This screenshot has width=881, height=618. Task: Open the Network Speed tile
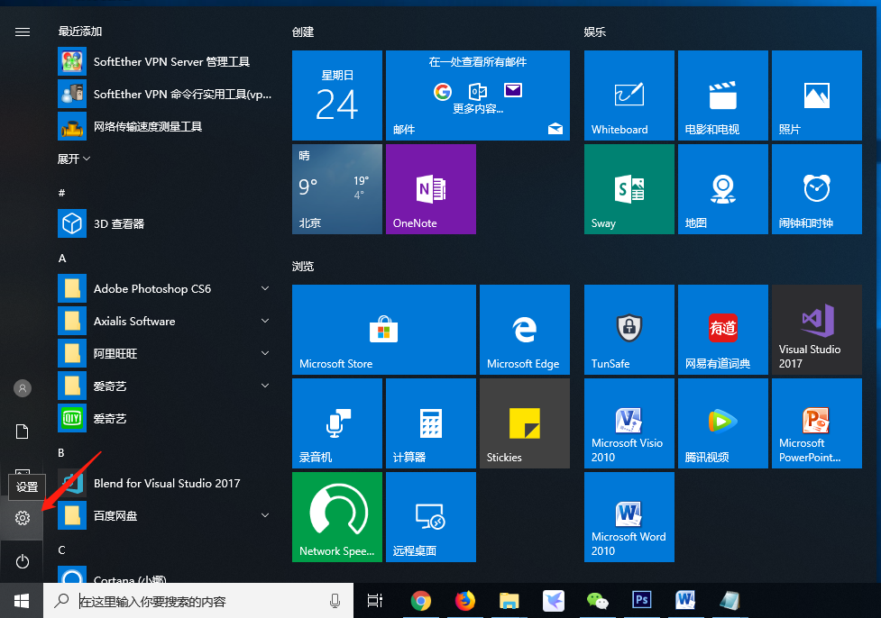(337, 517)
